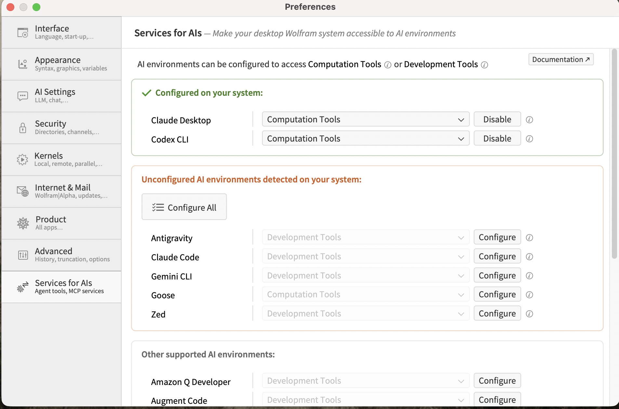The image size is (619, 409).
Task: Open Codex CLI tools dropdown
Action: click(x=366, y=138)
